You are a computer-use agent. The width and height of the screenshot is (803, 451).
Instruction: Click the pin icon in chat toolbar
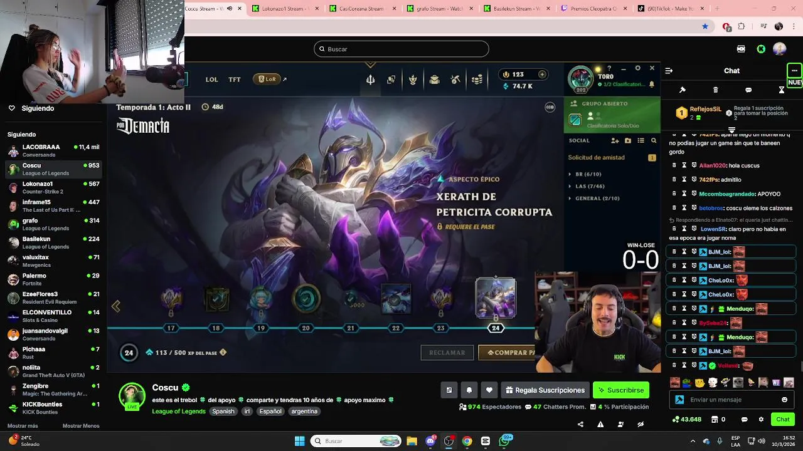[x=683, y=90]
